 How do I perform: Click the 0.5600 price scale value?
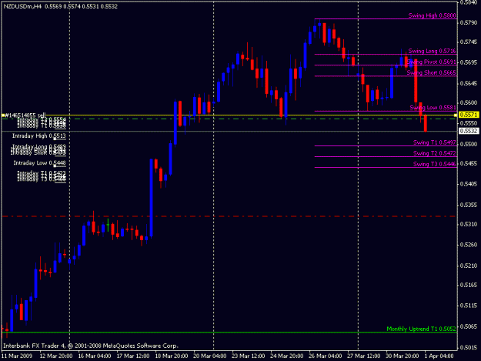(x=469, y=102)
